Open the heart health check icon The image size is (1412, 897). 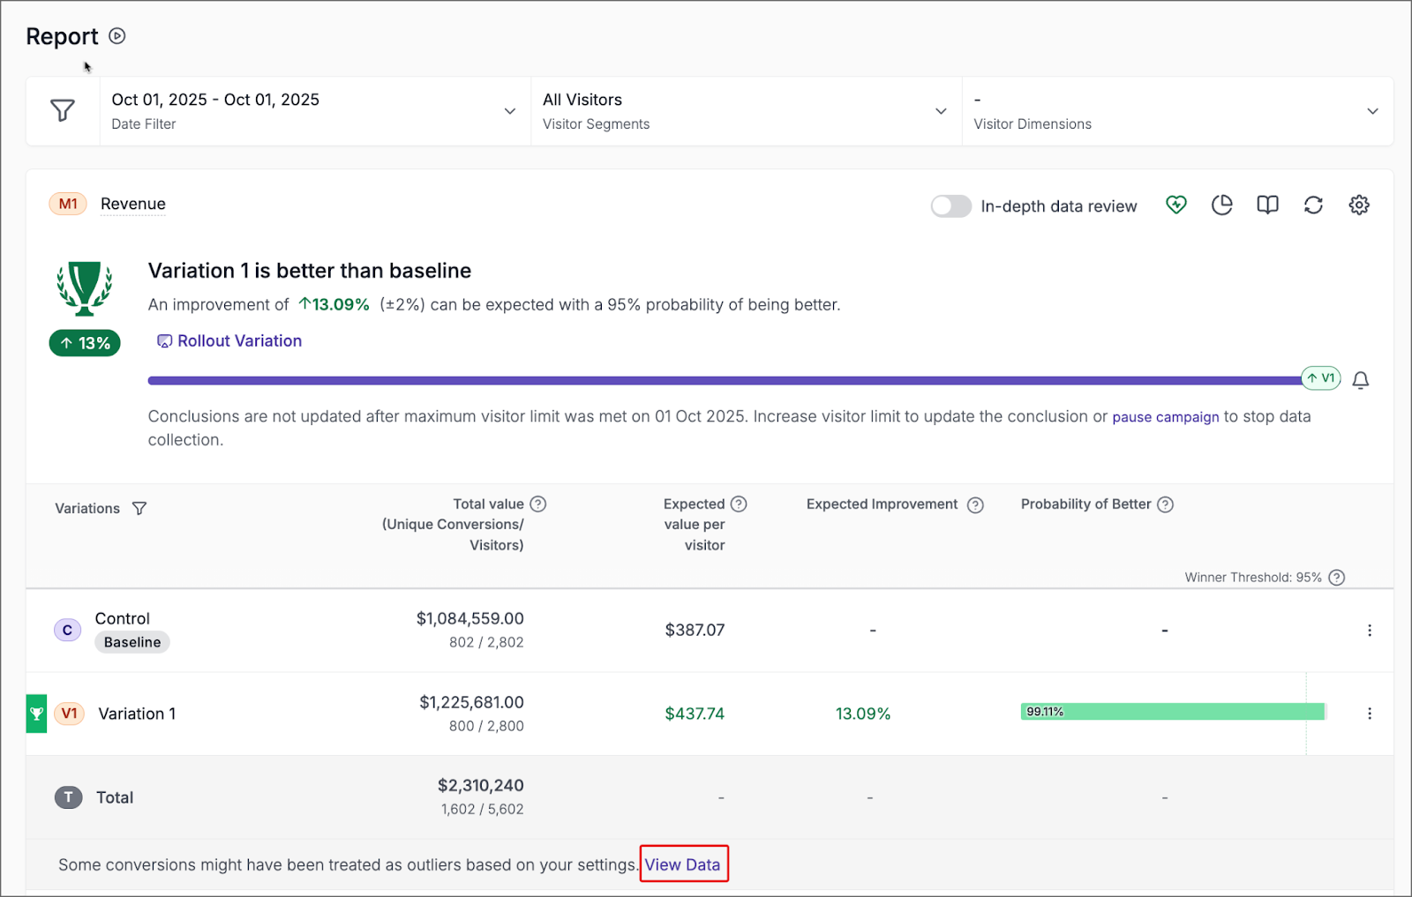[x=1175, y=206]
